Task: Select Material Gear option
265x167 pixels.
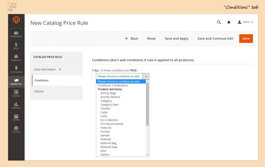Action: pos(109,147)
